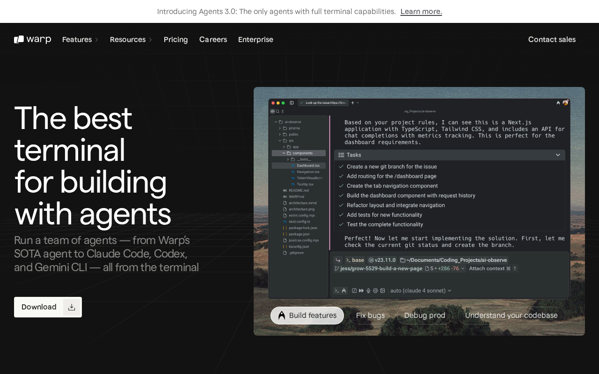Toggle 'Create a new git branch' task checkmark

coord(340,167)
